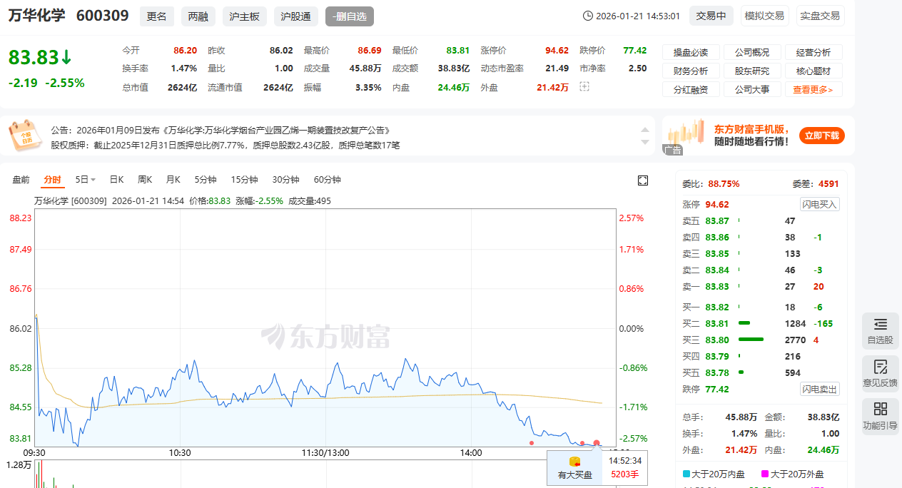
Task: Open 股东研究 link
Action: (x=752, y=71)
